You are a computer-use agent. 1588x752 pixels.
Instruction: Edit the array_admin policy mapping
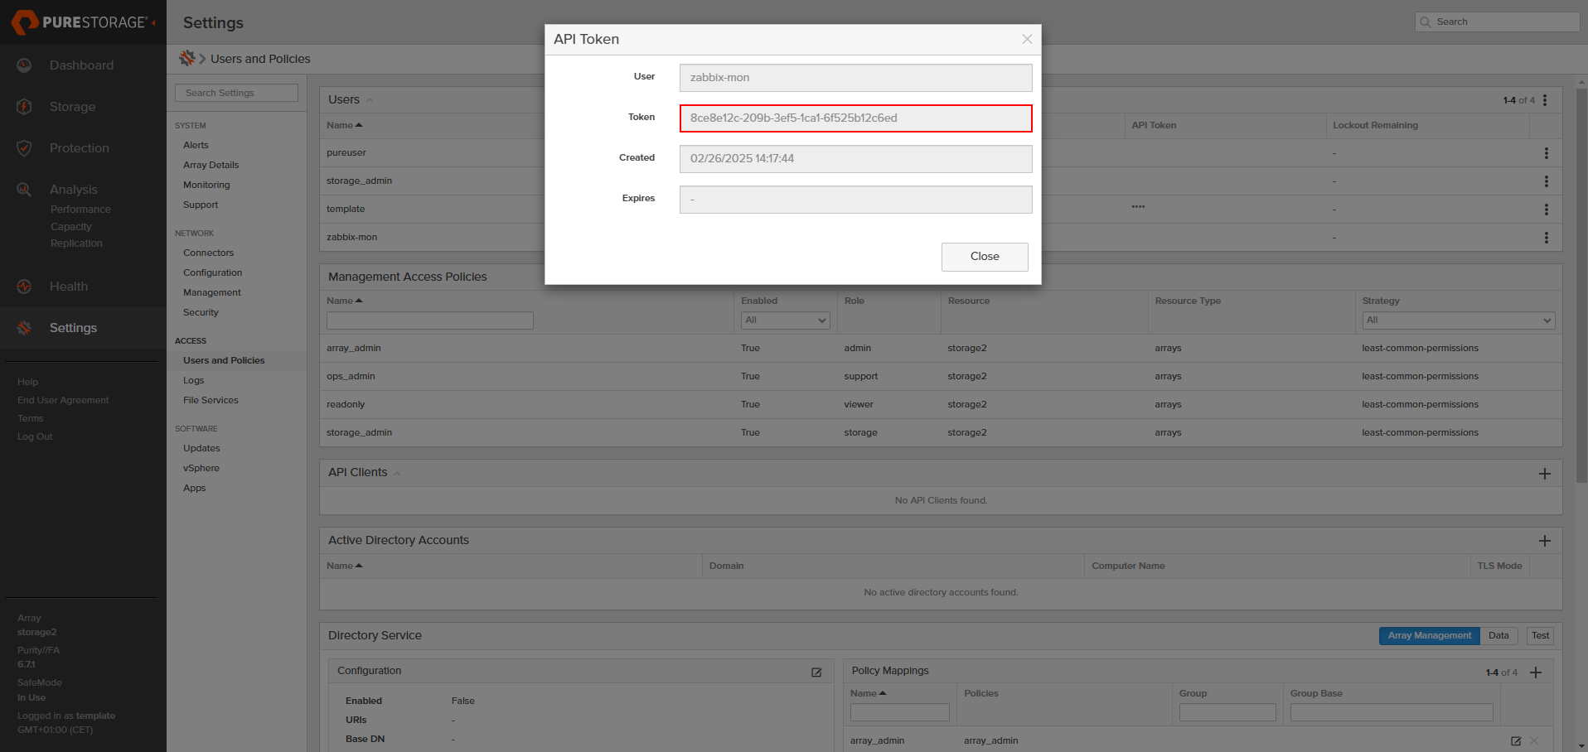[1516, 741]
